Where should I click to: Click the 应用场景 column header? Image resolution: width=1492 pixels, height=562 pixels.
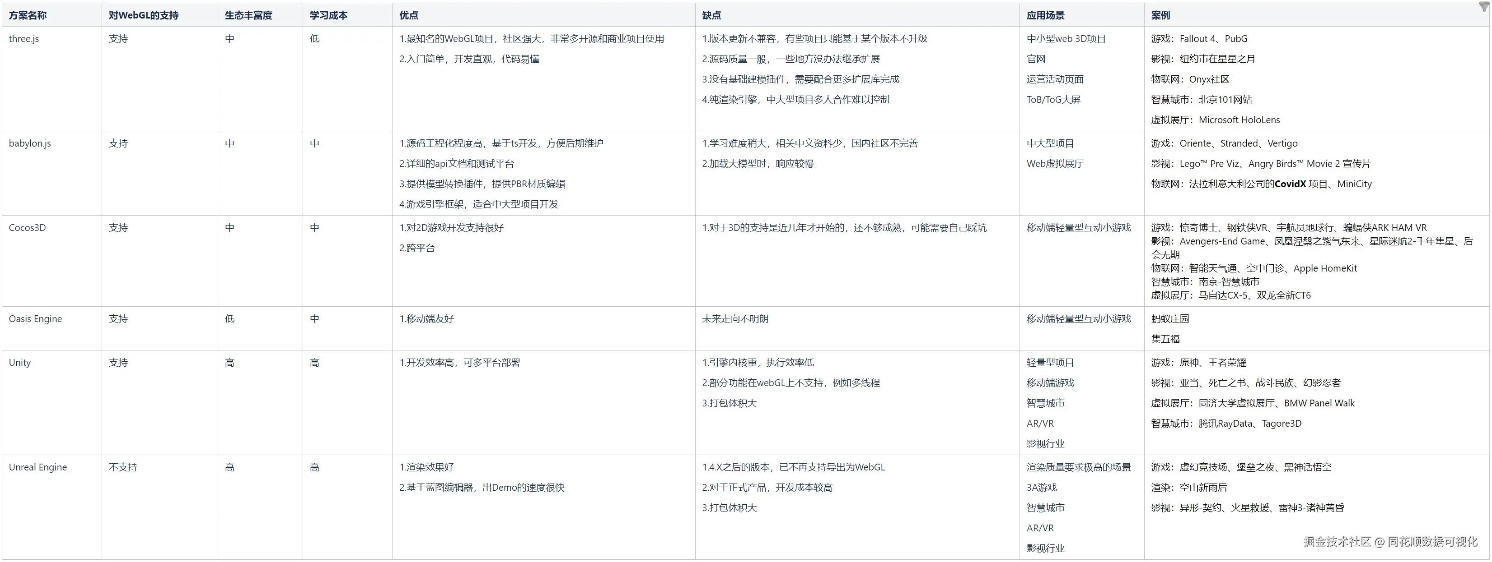pyautogui.click(x=1045, y=16)
